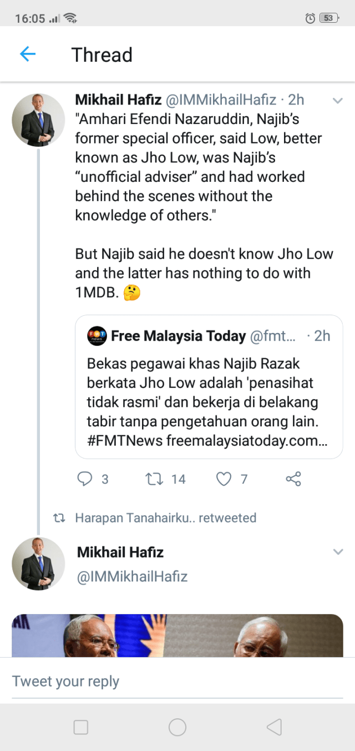
Task: Open Mikhail Hafiz's avatar on first tweet
Action: coord(38,120)
